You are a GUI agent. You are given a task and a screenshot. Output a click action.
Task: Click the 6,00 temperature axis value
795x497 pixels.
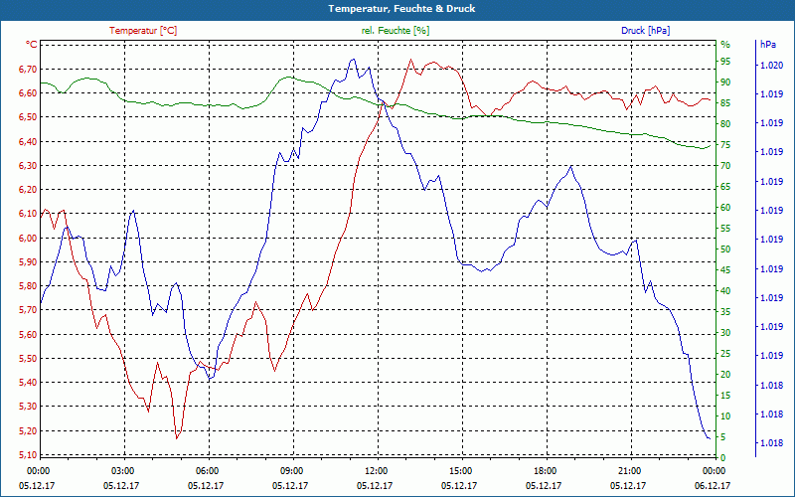[x=28, y=238]
